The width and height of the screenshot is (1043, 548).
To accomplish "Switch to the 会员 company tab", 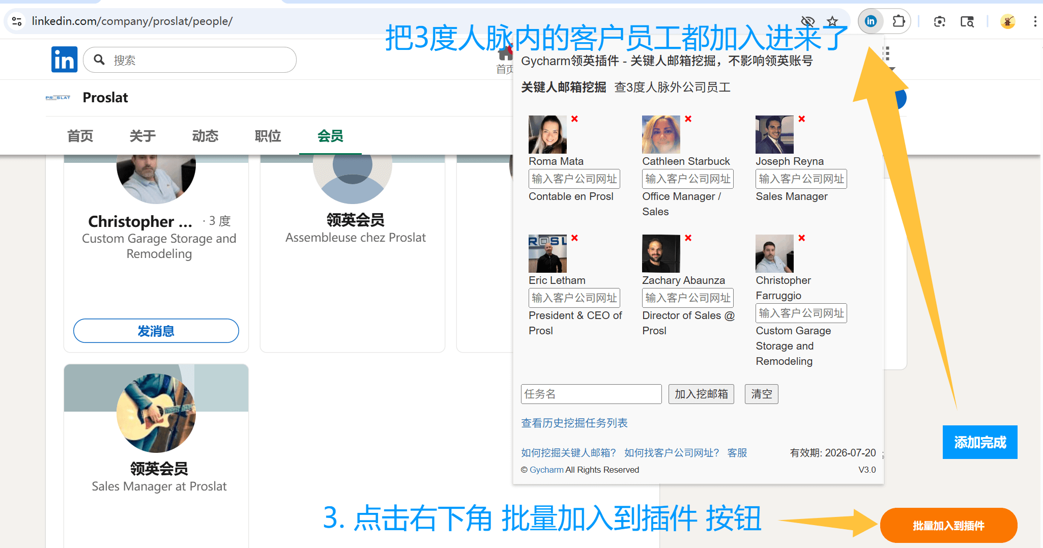I will point(330,136).
